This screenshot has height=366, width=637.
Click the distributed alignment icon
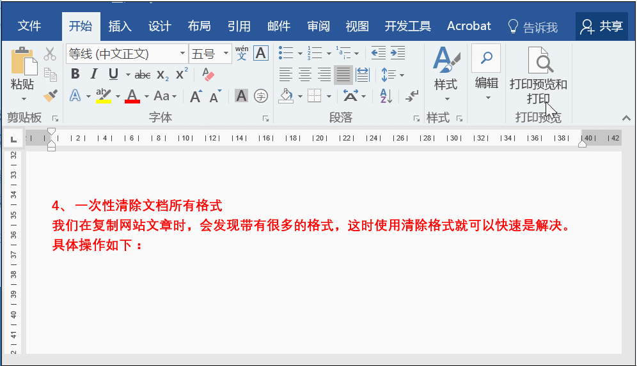363,75
